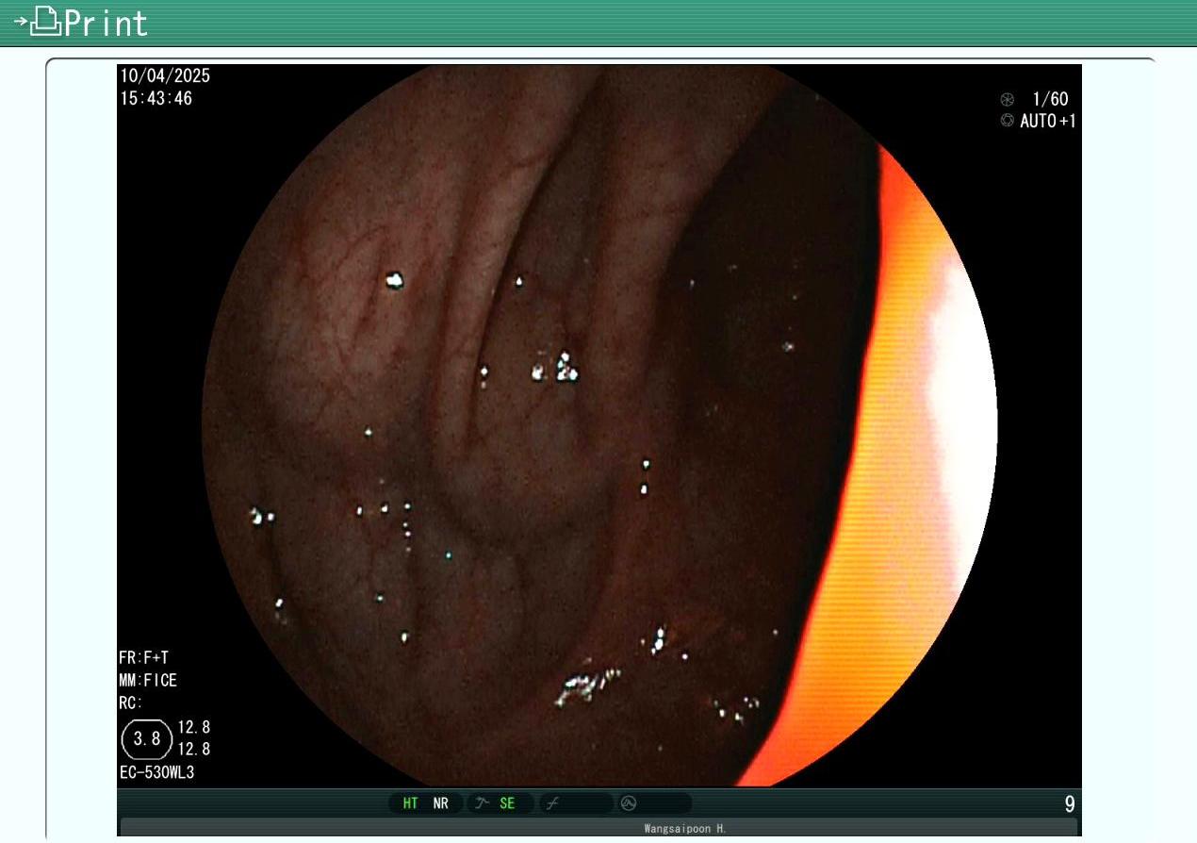Viewport: 1197px width, 843px height.
Task: Click the NR indicator in status bar
Action: [x=440, y=803]
